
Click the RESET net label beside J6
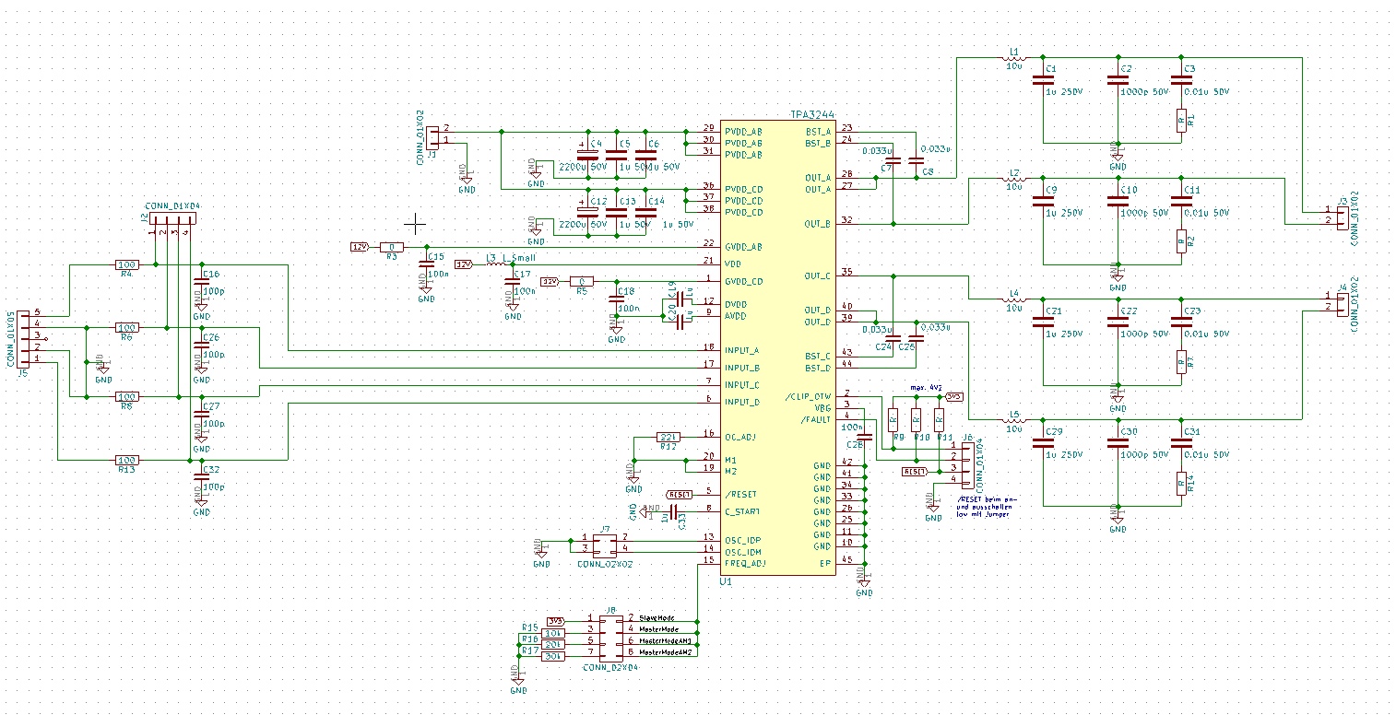click(x=916, y=471)
